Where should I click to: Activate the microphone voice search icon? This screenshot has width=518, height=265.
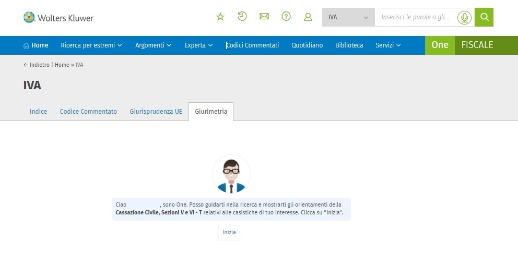click(x=463, y=18)
